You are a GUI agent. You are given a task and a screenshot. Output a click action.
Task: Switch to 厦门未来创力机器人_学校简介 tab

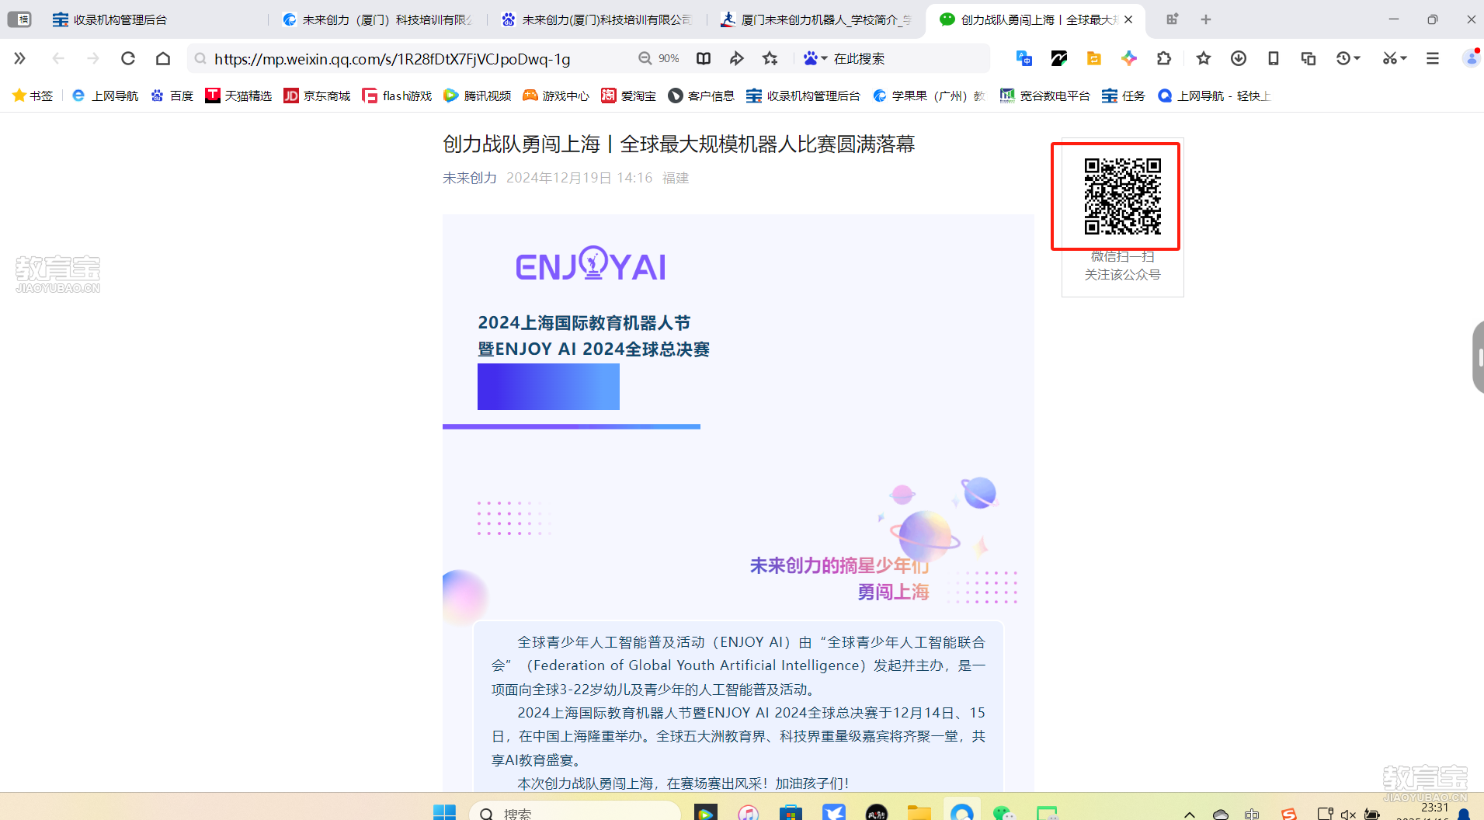coord(815,19)
